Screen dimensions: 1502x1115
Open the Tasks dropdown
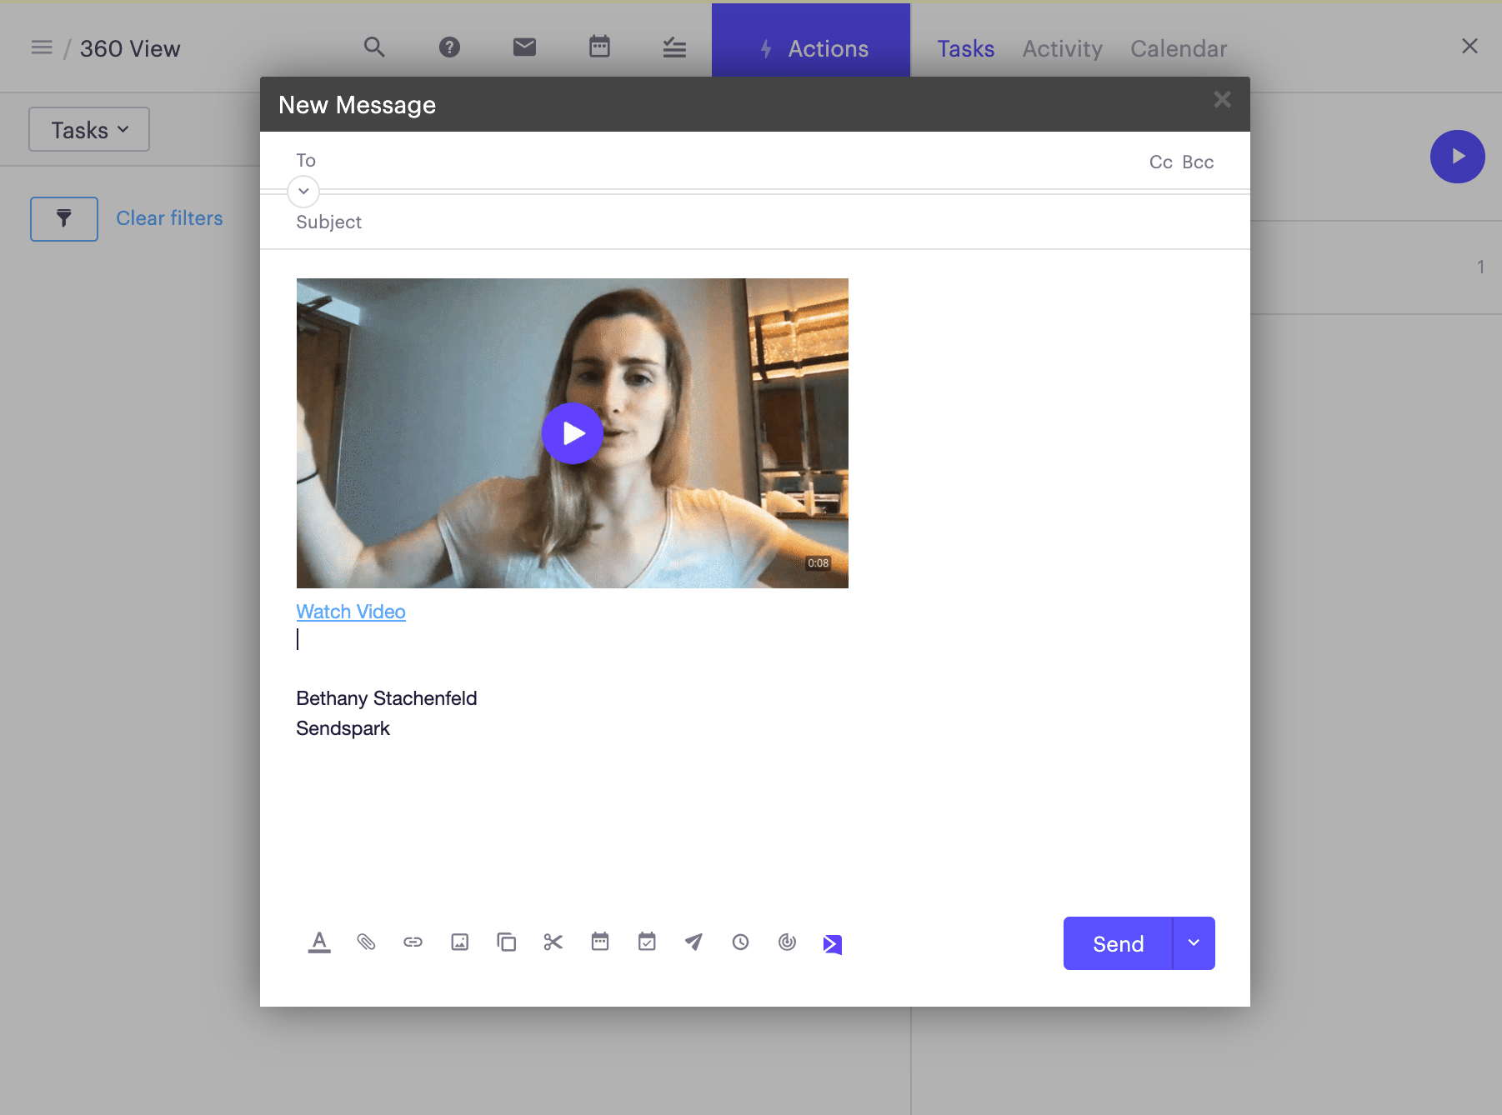[89, 129]
